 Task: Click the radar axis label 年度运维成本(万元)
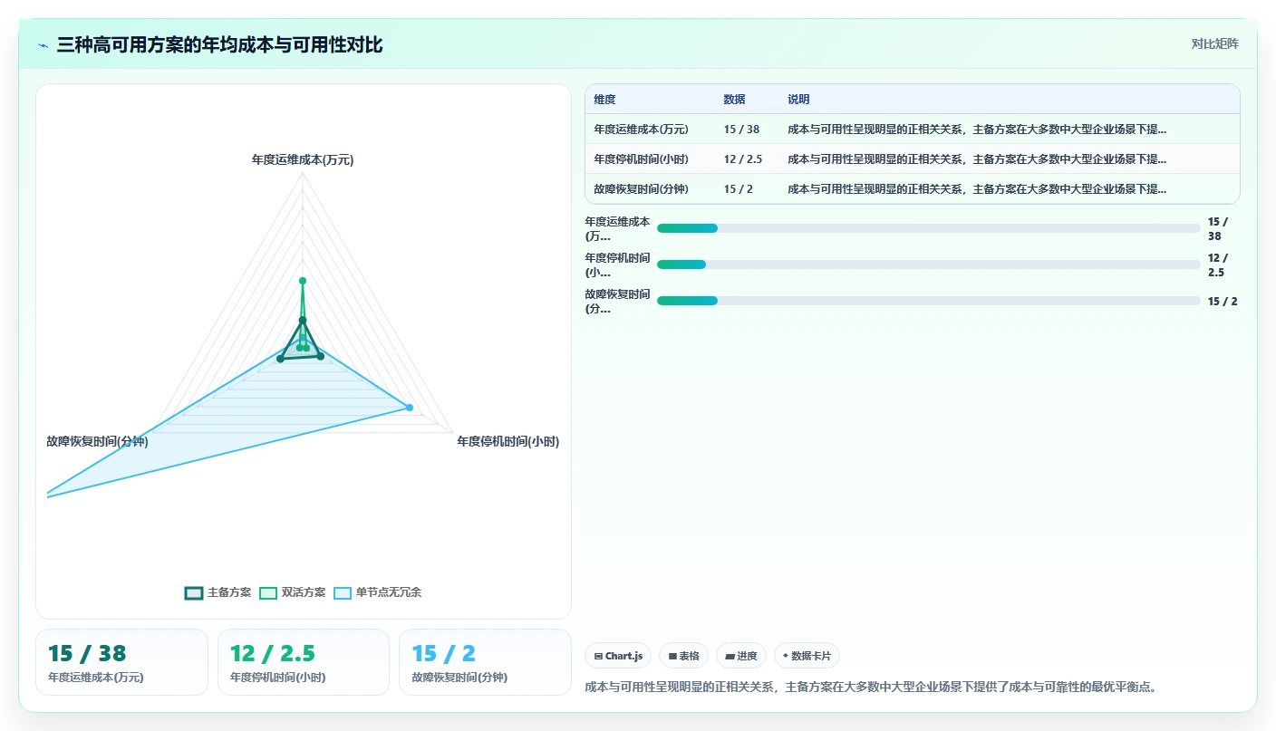pyautogui.click(x=303, y=159)
